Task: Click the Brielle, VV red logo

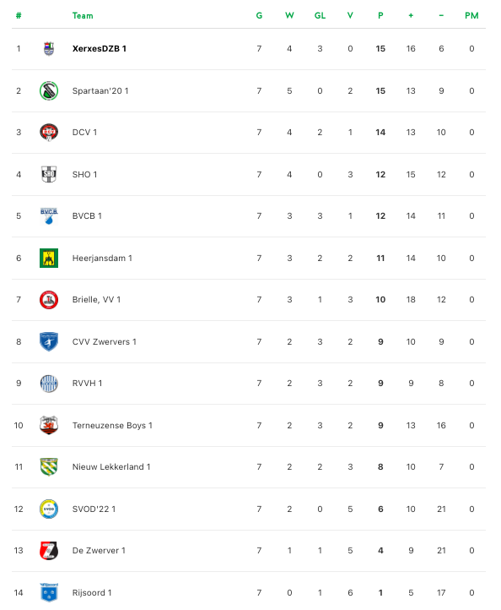Action: (49, 300)
